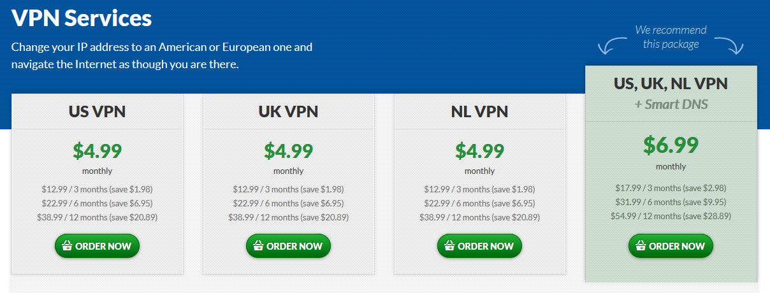This screenshot has width=770, height=293.
Task: Click the 'VPN Services' page title
Action: (x=82, y=18)
